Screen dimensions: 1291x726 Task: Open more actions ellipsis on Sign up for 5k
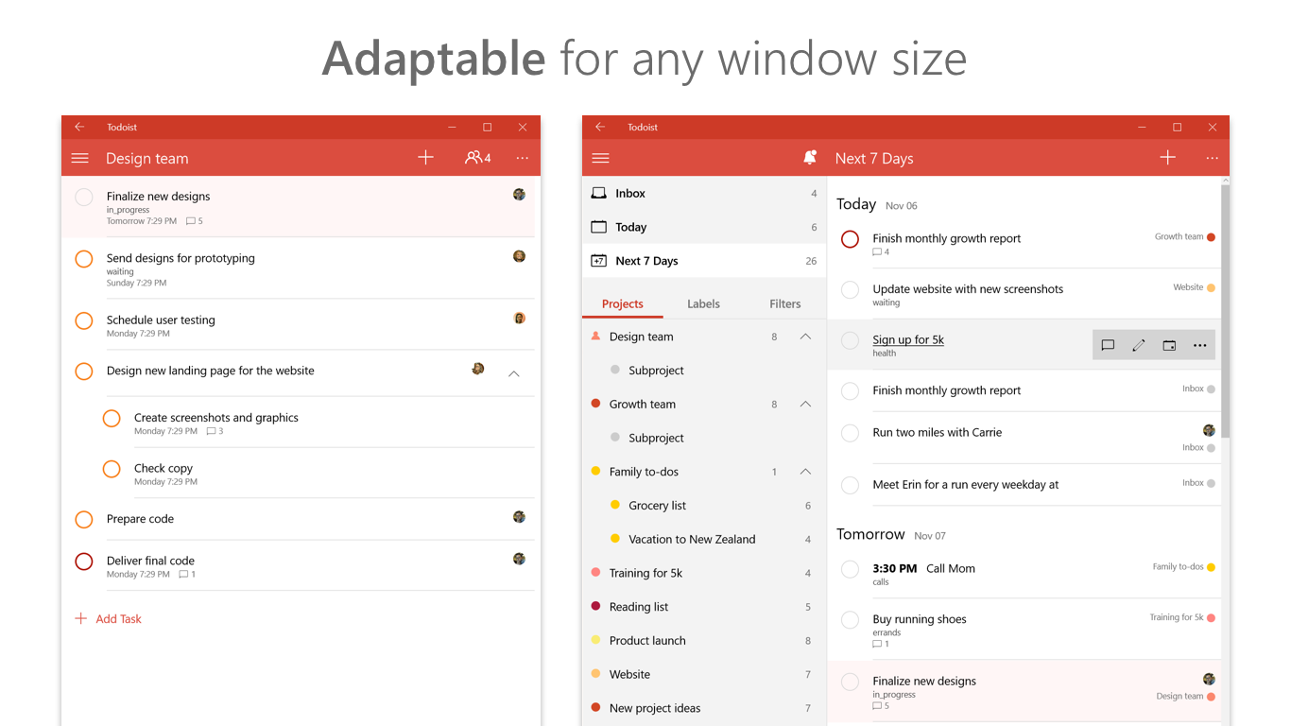point(1199,345)
